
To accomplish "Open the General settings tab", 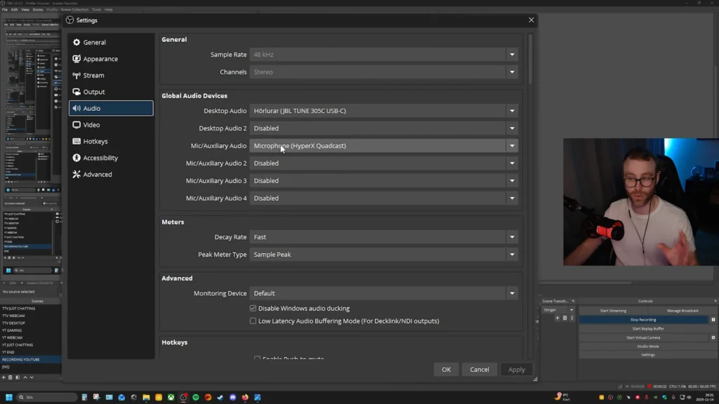I will 111,42.
